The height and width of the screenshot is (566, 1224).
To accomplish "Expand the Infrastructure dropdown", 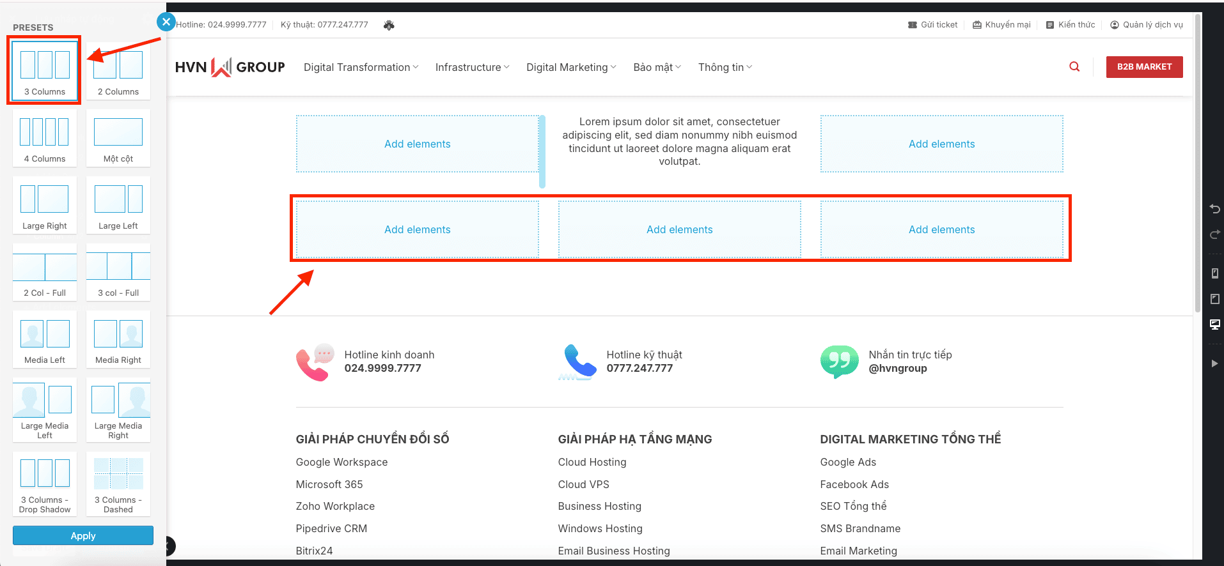I will pyautogui.click(x=472, y=68).
